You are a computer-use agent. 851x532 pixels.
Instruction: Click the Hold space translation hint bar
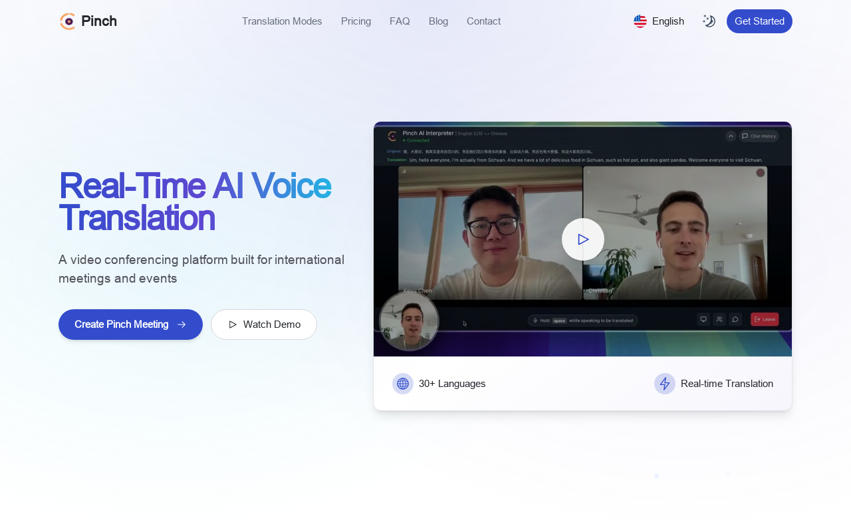[x=583, y=321]
